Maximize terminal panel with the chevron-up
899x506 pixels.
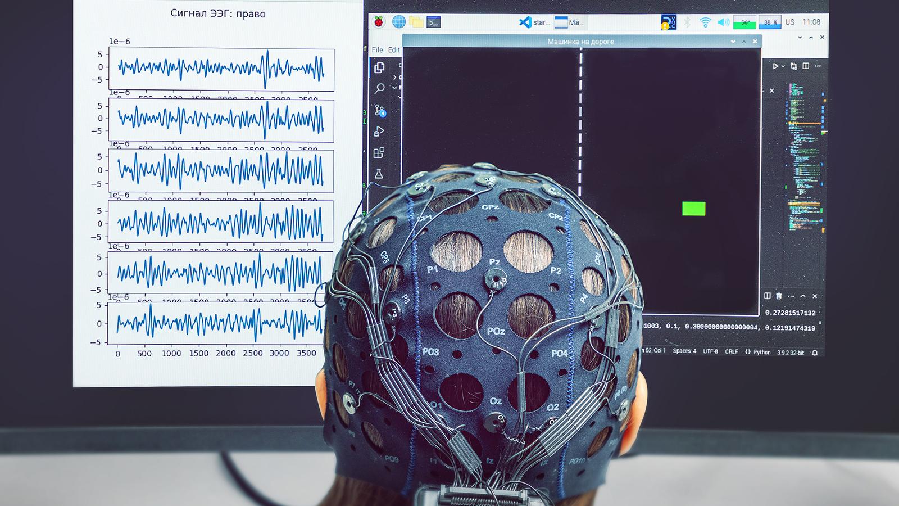[x=803, y=296]
